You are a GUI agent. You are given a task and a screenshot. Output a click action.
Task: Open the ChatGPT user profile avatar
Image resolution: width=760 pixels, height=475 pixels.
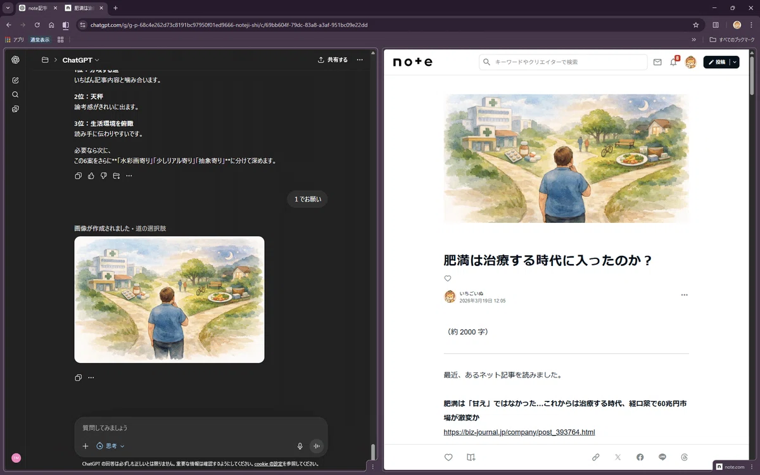[x=16, y=458]
